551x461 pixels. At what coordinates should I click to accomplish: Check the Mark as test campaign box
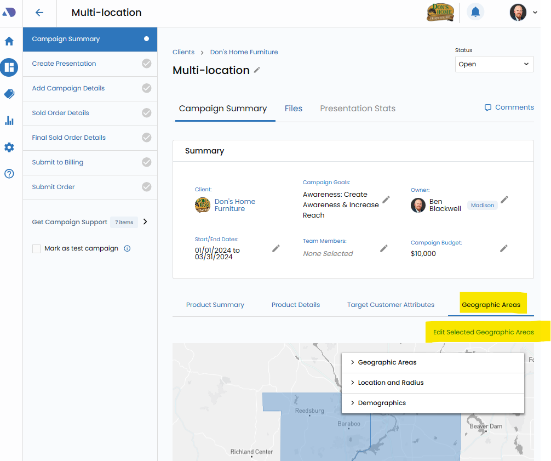pos(37,249)
